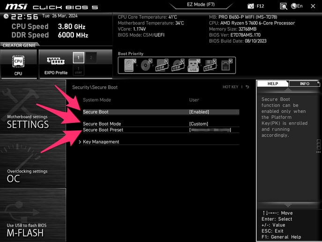Click the clock time 22:56
The height and width of the screenshot is (242, 322).
[24, 16]
